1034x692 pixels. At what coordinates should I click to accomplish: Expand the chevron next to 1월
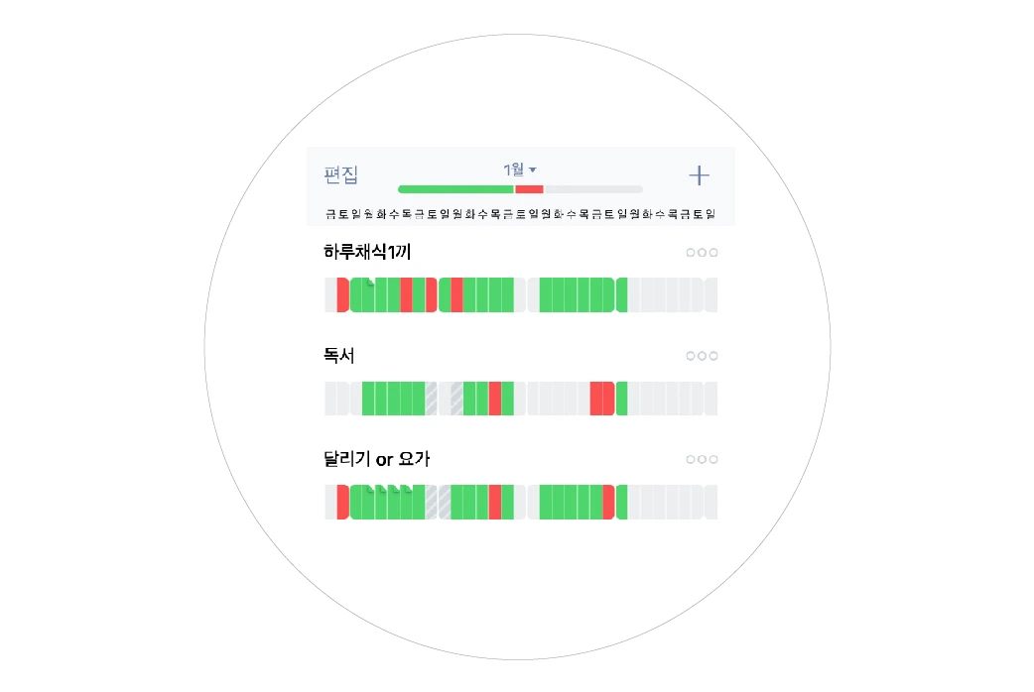click(x=533, y=169)
